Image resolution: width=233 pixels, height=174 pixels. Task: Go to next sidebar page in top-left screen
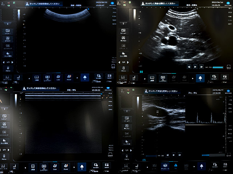point(12,62)
